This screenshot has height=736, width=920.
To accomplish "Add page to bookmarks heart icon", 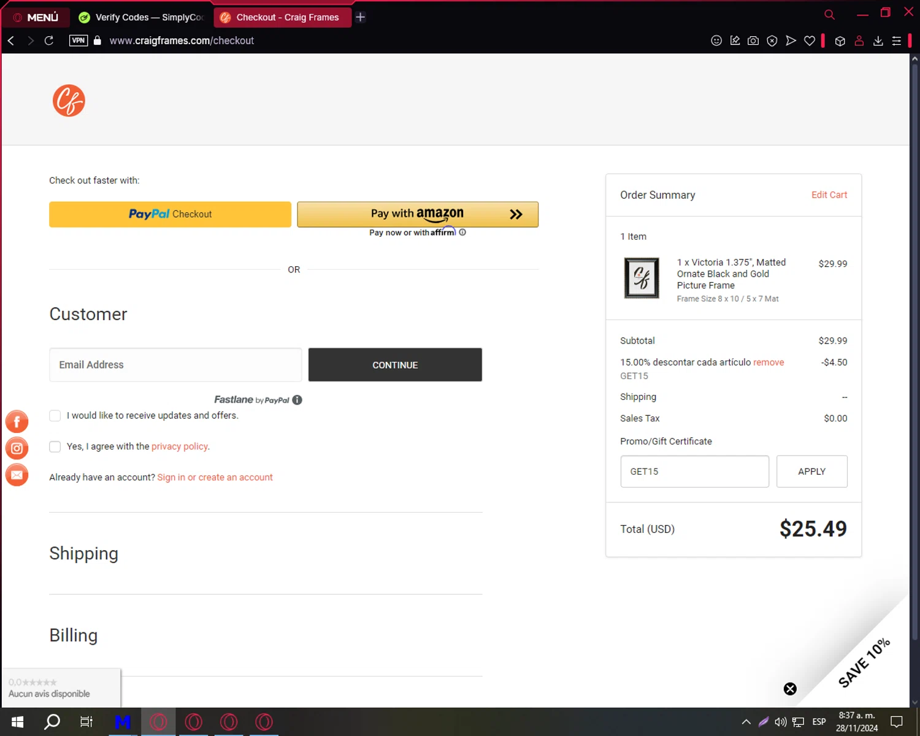I will pos(810,40).
